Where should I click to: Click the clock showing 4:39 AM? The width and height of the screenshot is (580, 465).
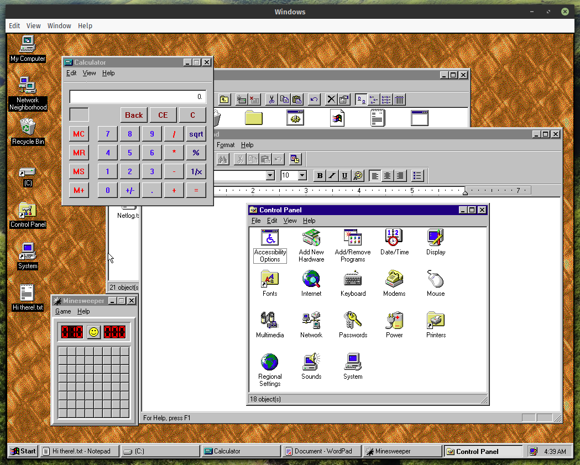pos(555,452)
